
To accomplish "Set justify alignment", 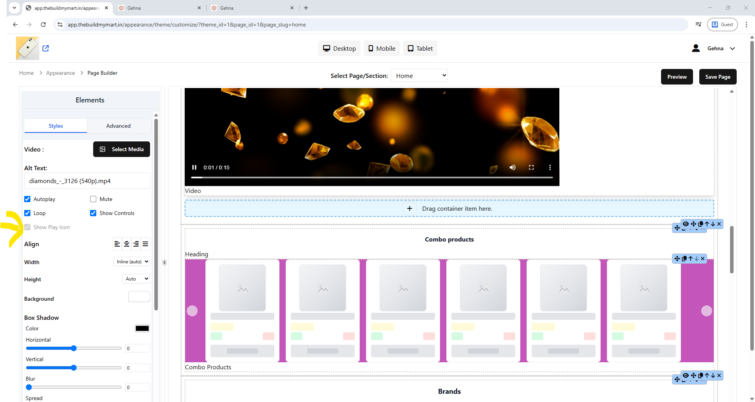I will pyautogui.click(x=145, y=244).
